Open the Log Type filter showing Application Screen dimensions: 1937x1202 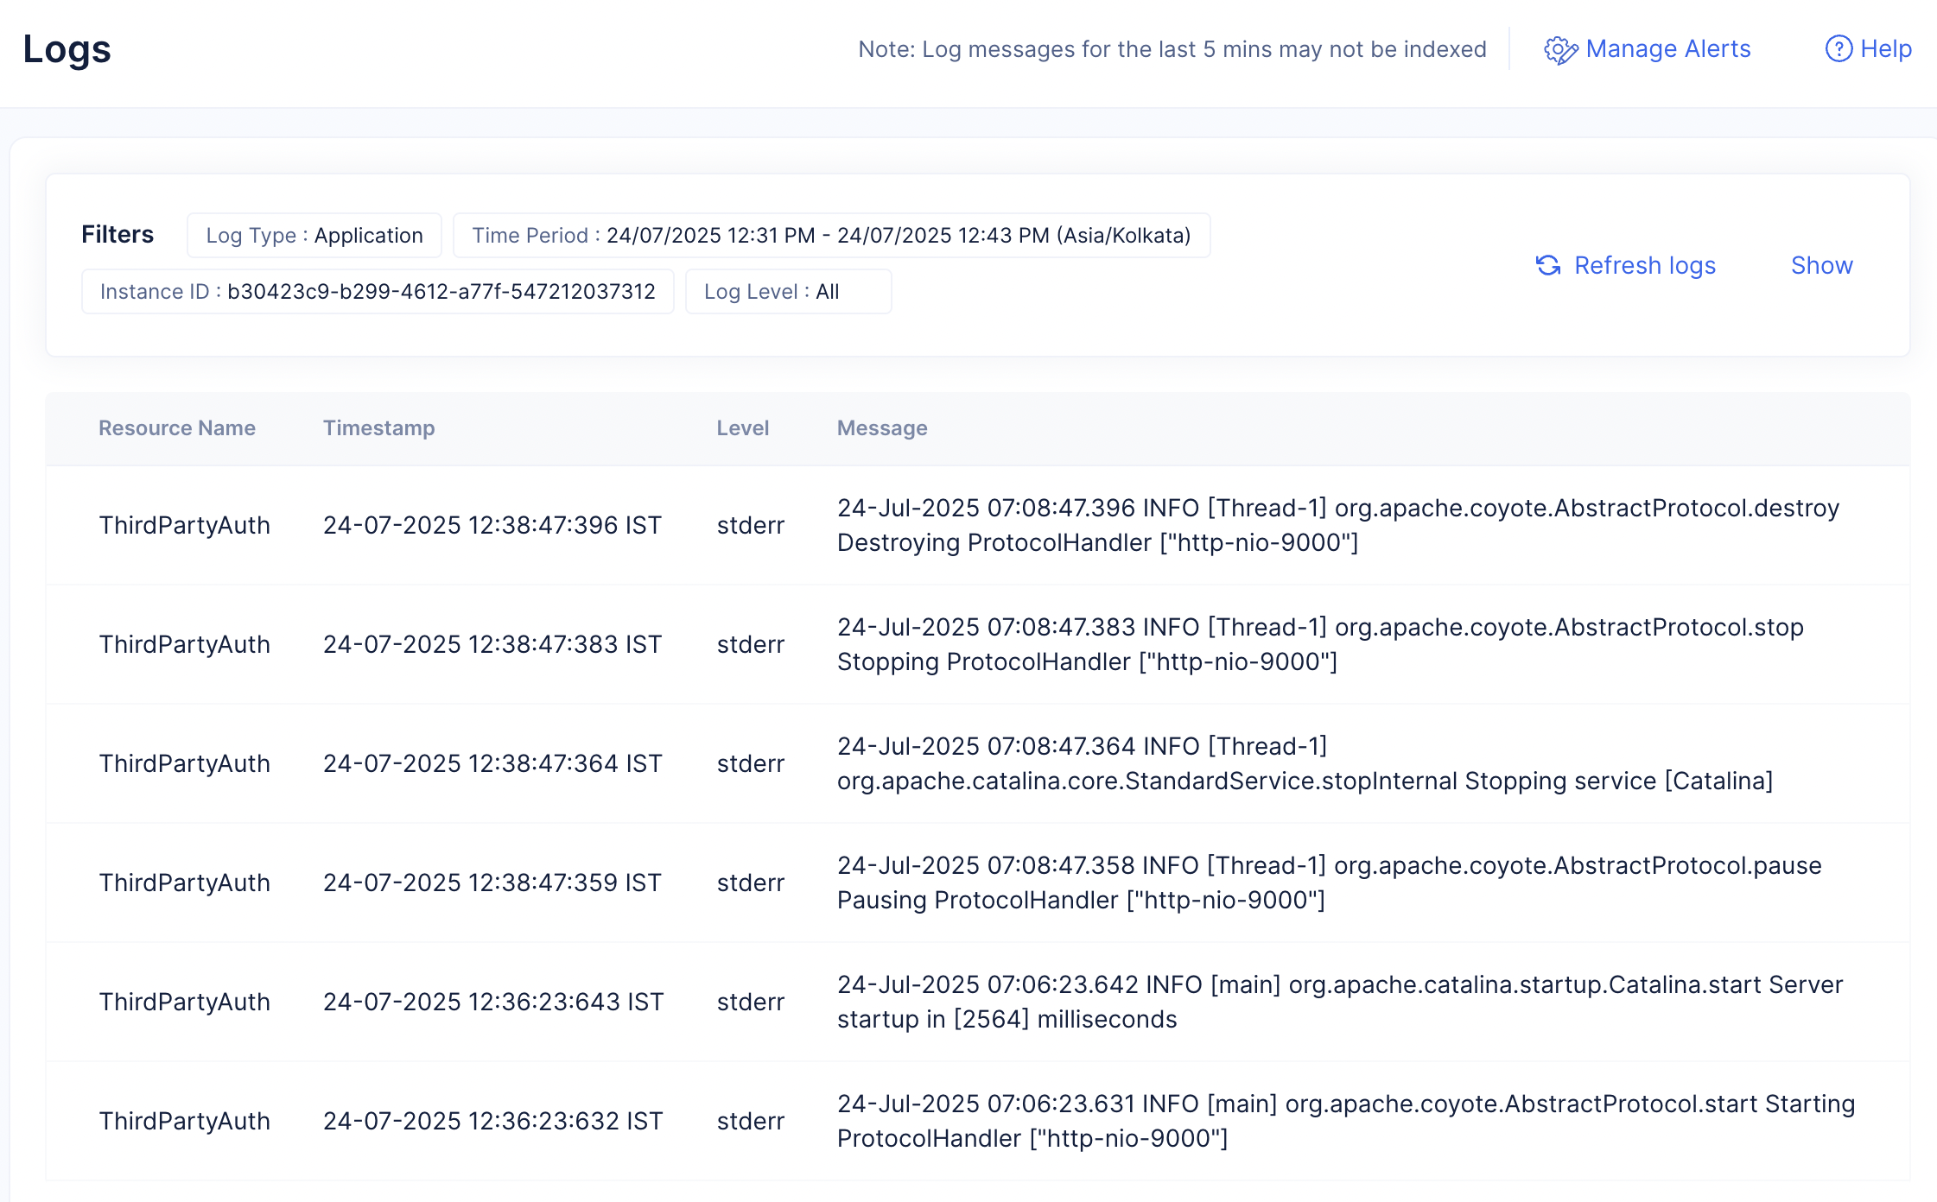click(314, 235)
